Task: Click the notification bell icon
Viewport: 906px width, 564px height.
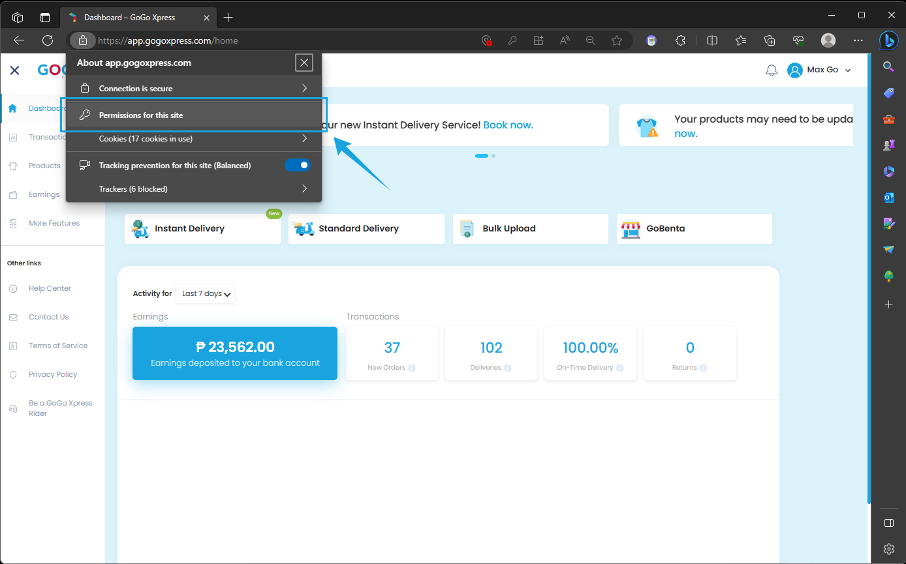Action: [x=772, y=70]
